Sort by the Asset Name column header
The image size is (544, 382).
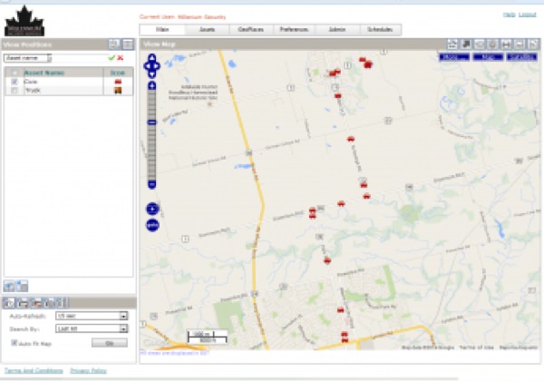[x=44, y=73]
